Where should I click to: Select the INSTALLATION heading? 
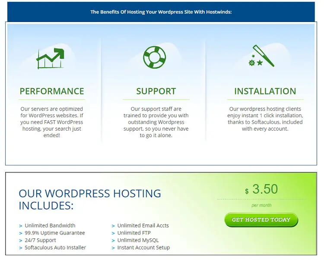pyautogui.click(x=265, y=91)
